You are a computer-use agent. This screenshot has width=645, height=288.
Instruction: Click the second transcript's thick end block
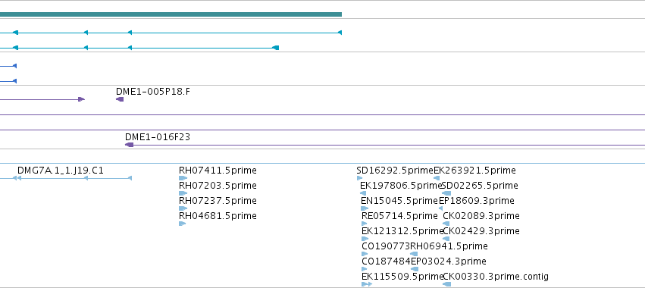[x=276, y=48]
